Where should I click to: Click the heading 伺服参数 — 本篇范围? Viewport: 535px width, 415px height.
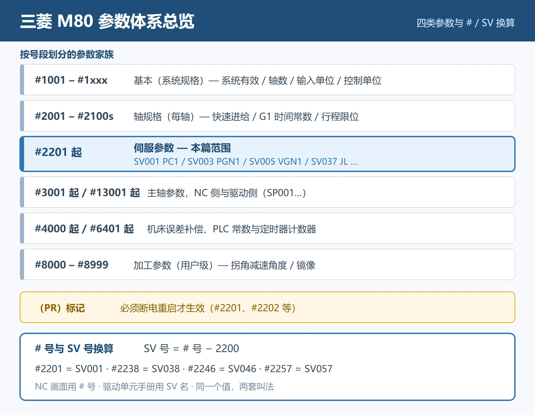tap(182, 148)
